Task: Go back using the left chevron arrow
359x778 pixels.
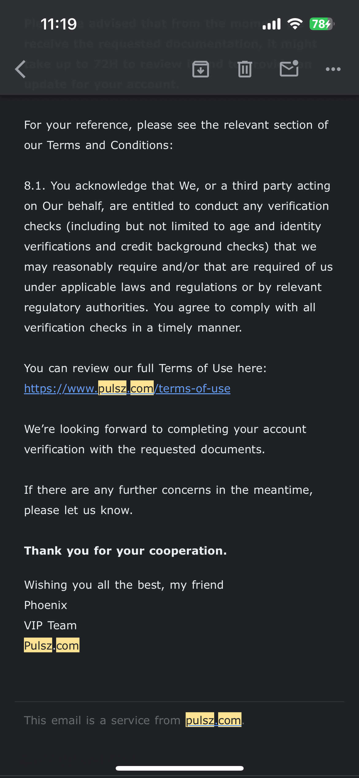Action: [21, 69]
